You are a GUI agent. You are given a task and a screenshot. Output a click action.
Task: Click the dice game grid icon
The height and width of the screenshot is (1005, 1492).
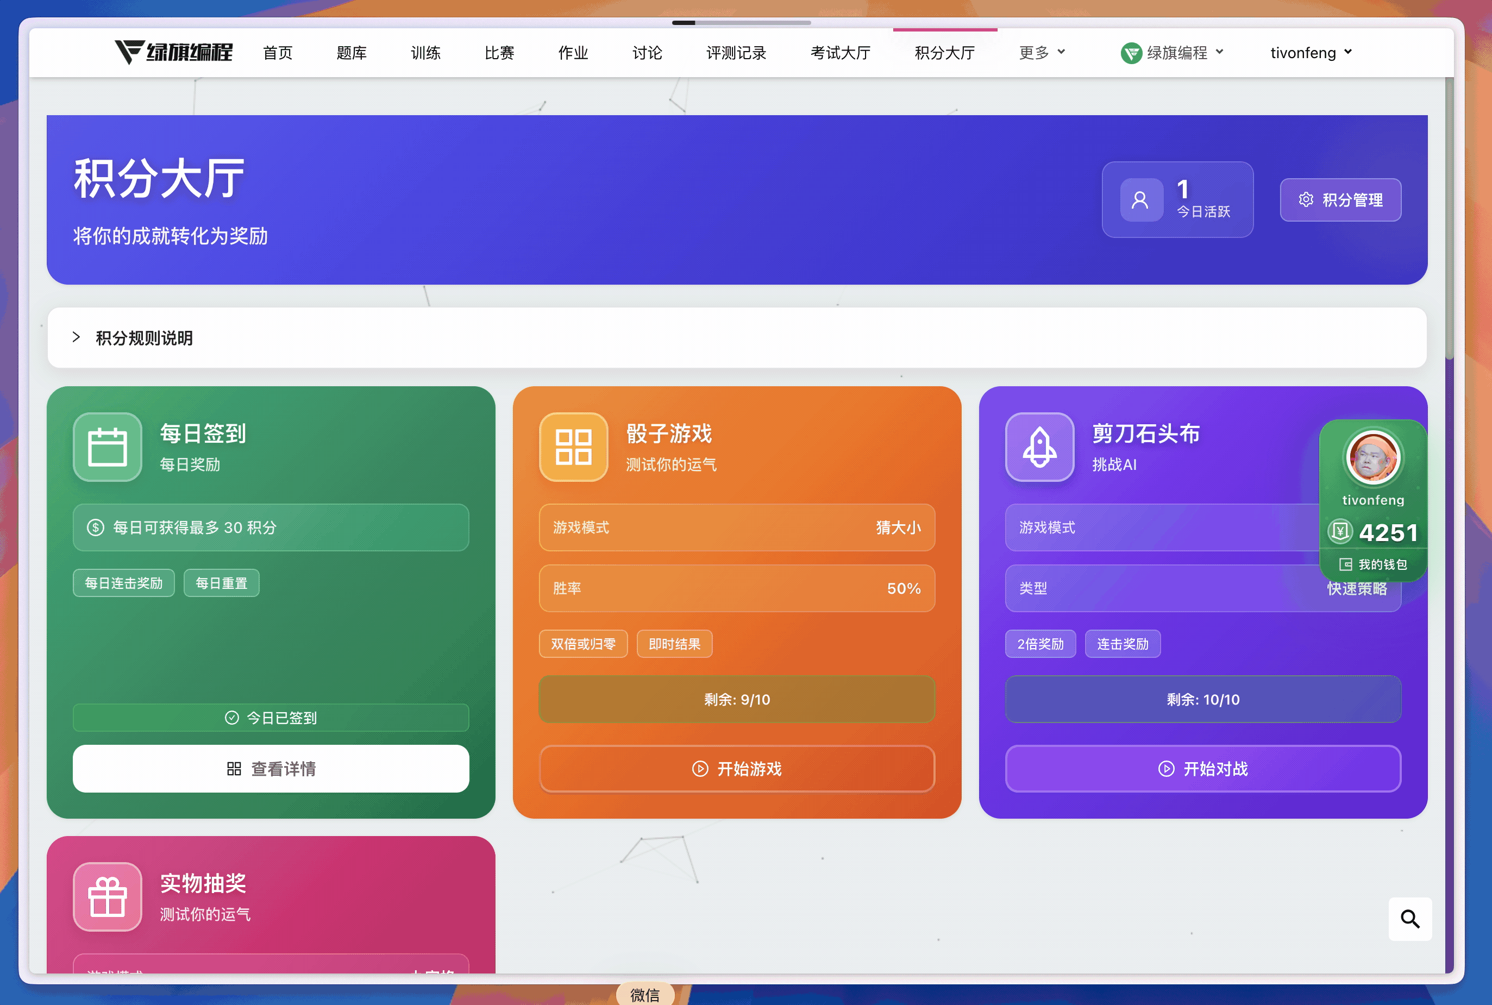click(573, 447)
